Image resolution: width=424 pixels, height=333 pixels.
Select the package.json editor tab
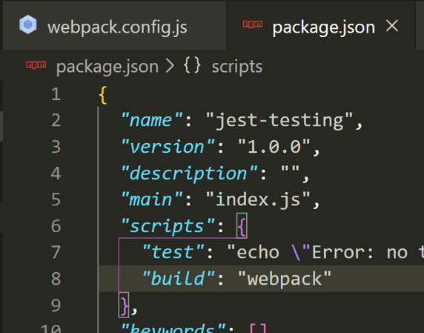tap(321, 26)
